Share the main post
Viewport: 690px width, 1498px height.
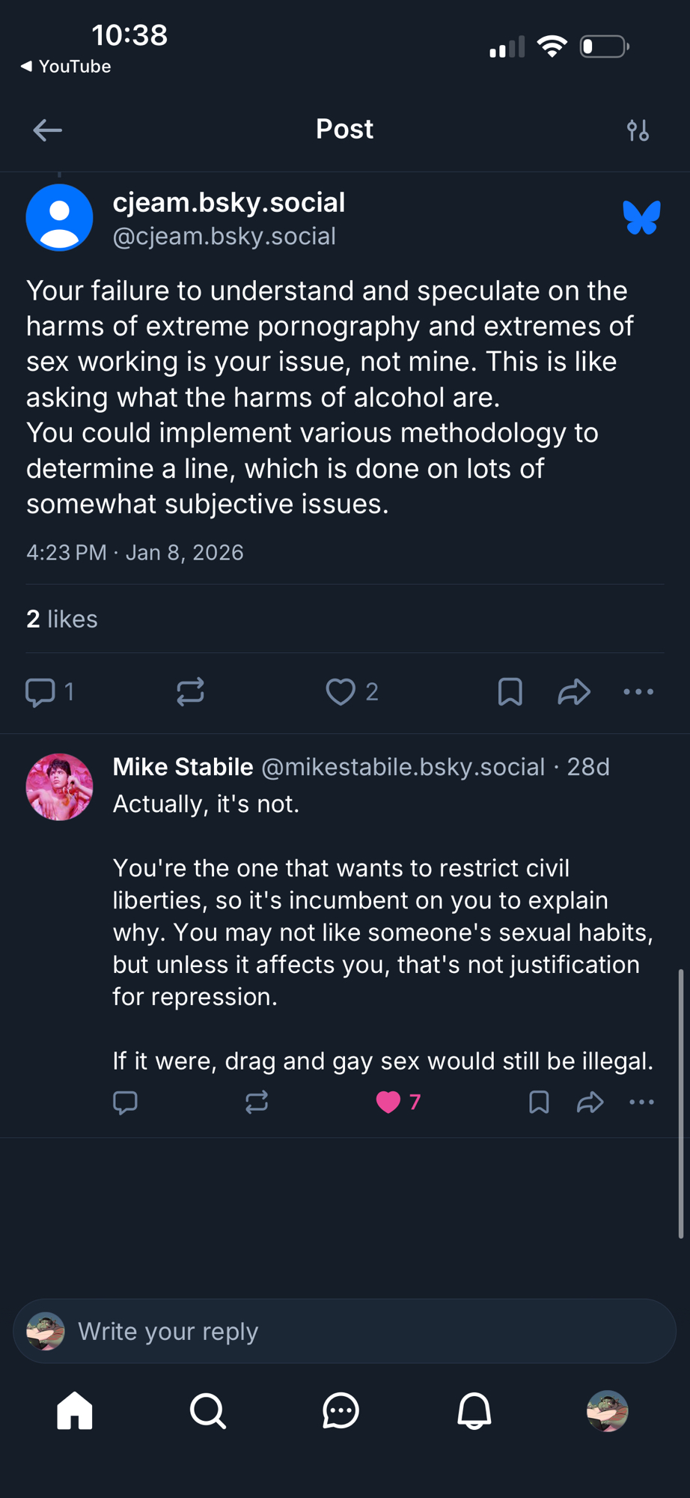[x=574, y=692]
